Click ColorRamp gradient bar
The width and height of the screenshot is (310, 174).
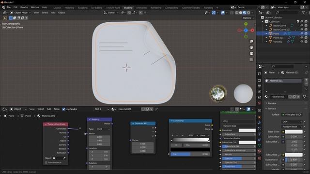point(190,140)
